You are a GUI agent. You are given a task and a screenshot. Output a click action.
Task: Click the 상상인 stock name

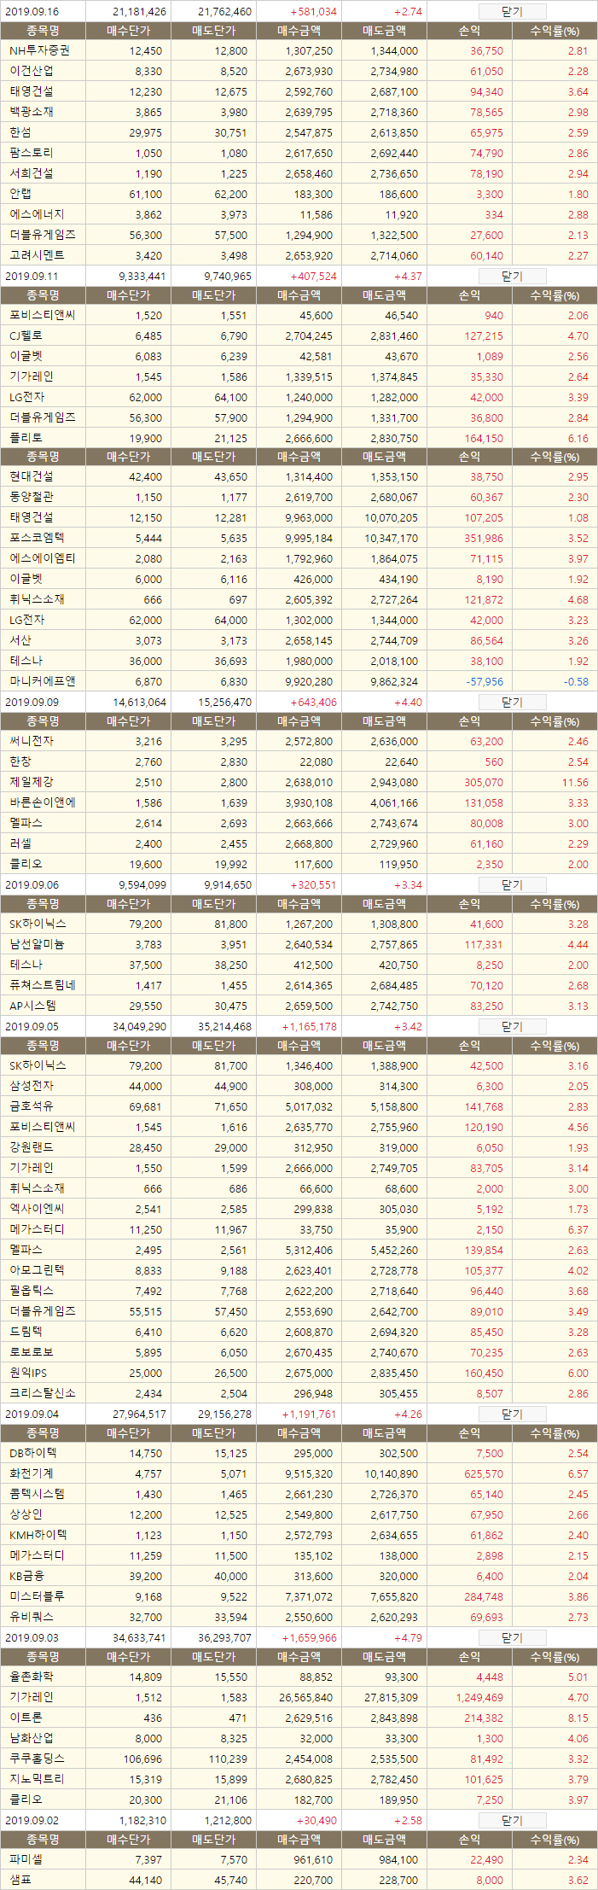coord(26,1514)
